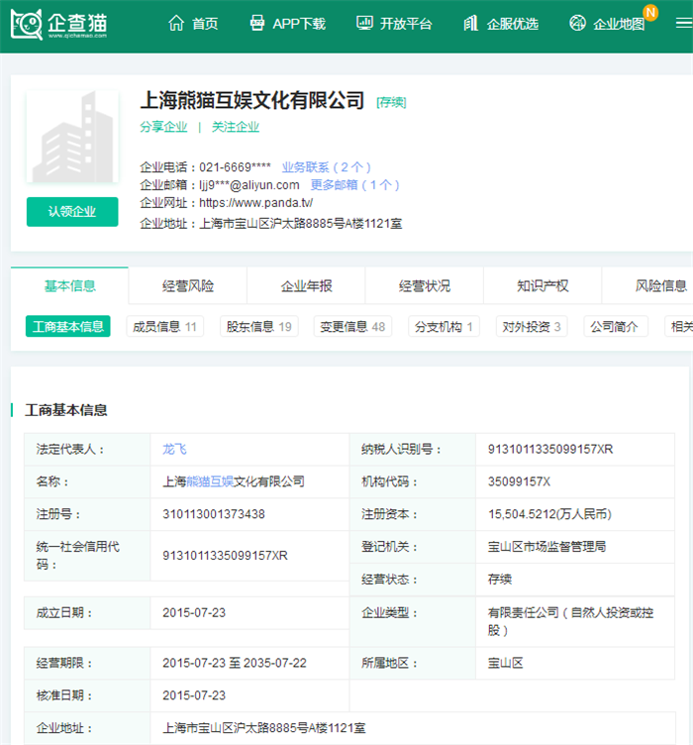
Task: Click taxpayer ID 913101133509​9157XR in the 纳税人识别号 row
Action: pos(550,449)
